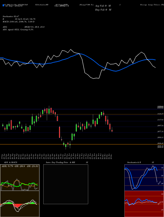Select the MACD: 2101.43, 2106.76 values line
The image size is (164, 217).
pyautogui.click(x=18, y=22)
